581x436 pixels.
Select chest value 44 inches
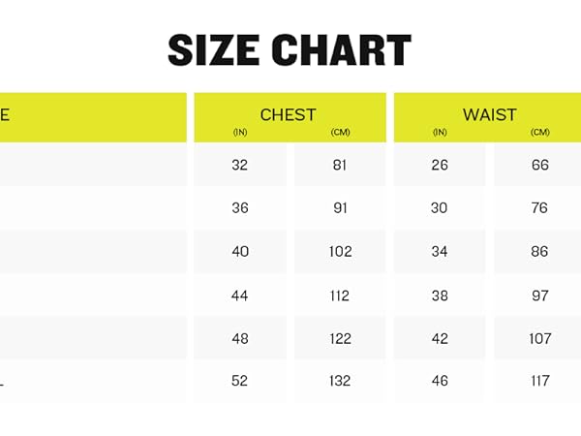tap(240, 296)
